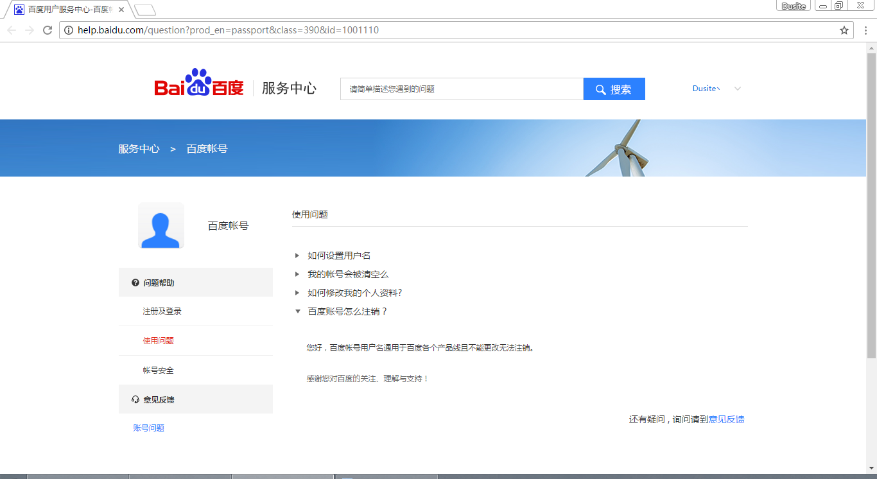Click the 使用问题 section heading
Image resolution: width=877 pixels, height=479 pixels.
(x=310, y=214)
